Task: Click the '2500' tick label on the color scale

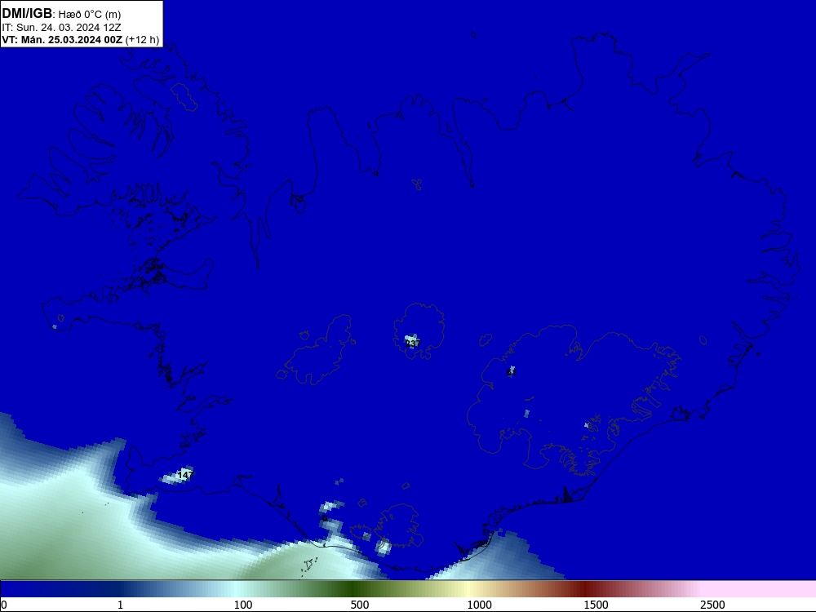Action: coord(712,605)
